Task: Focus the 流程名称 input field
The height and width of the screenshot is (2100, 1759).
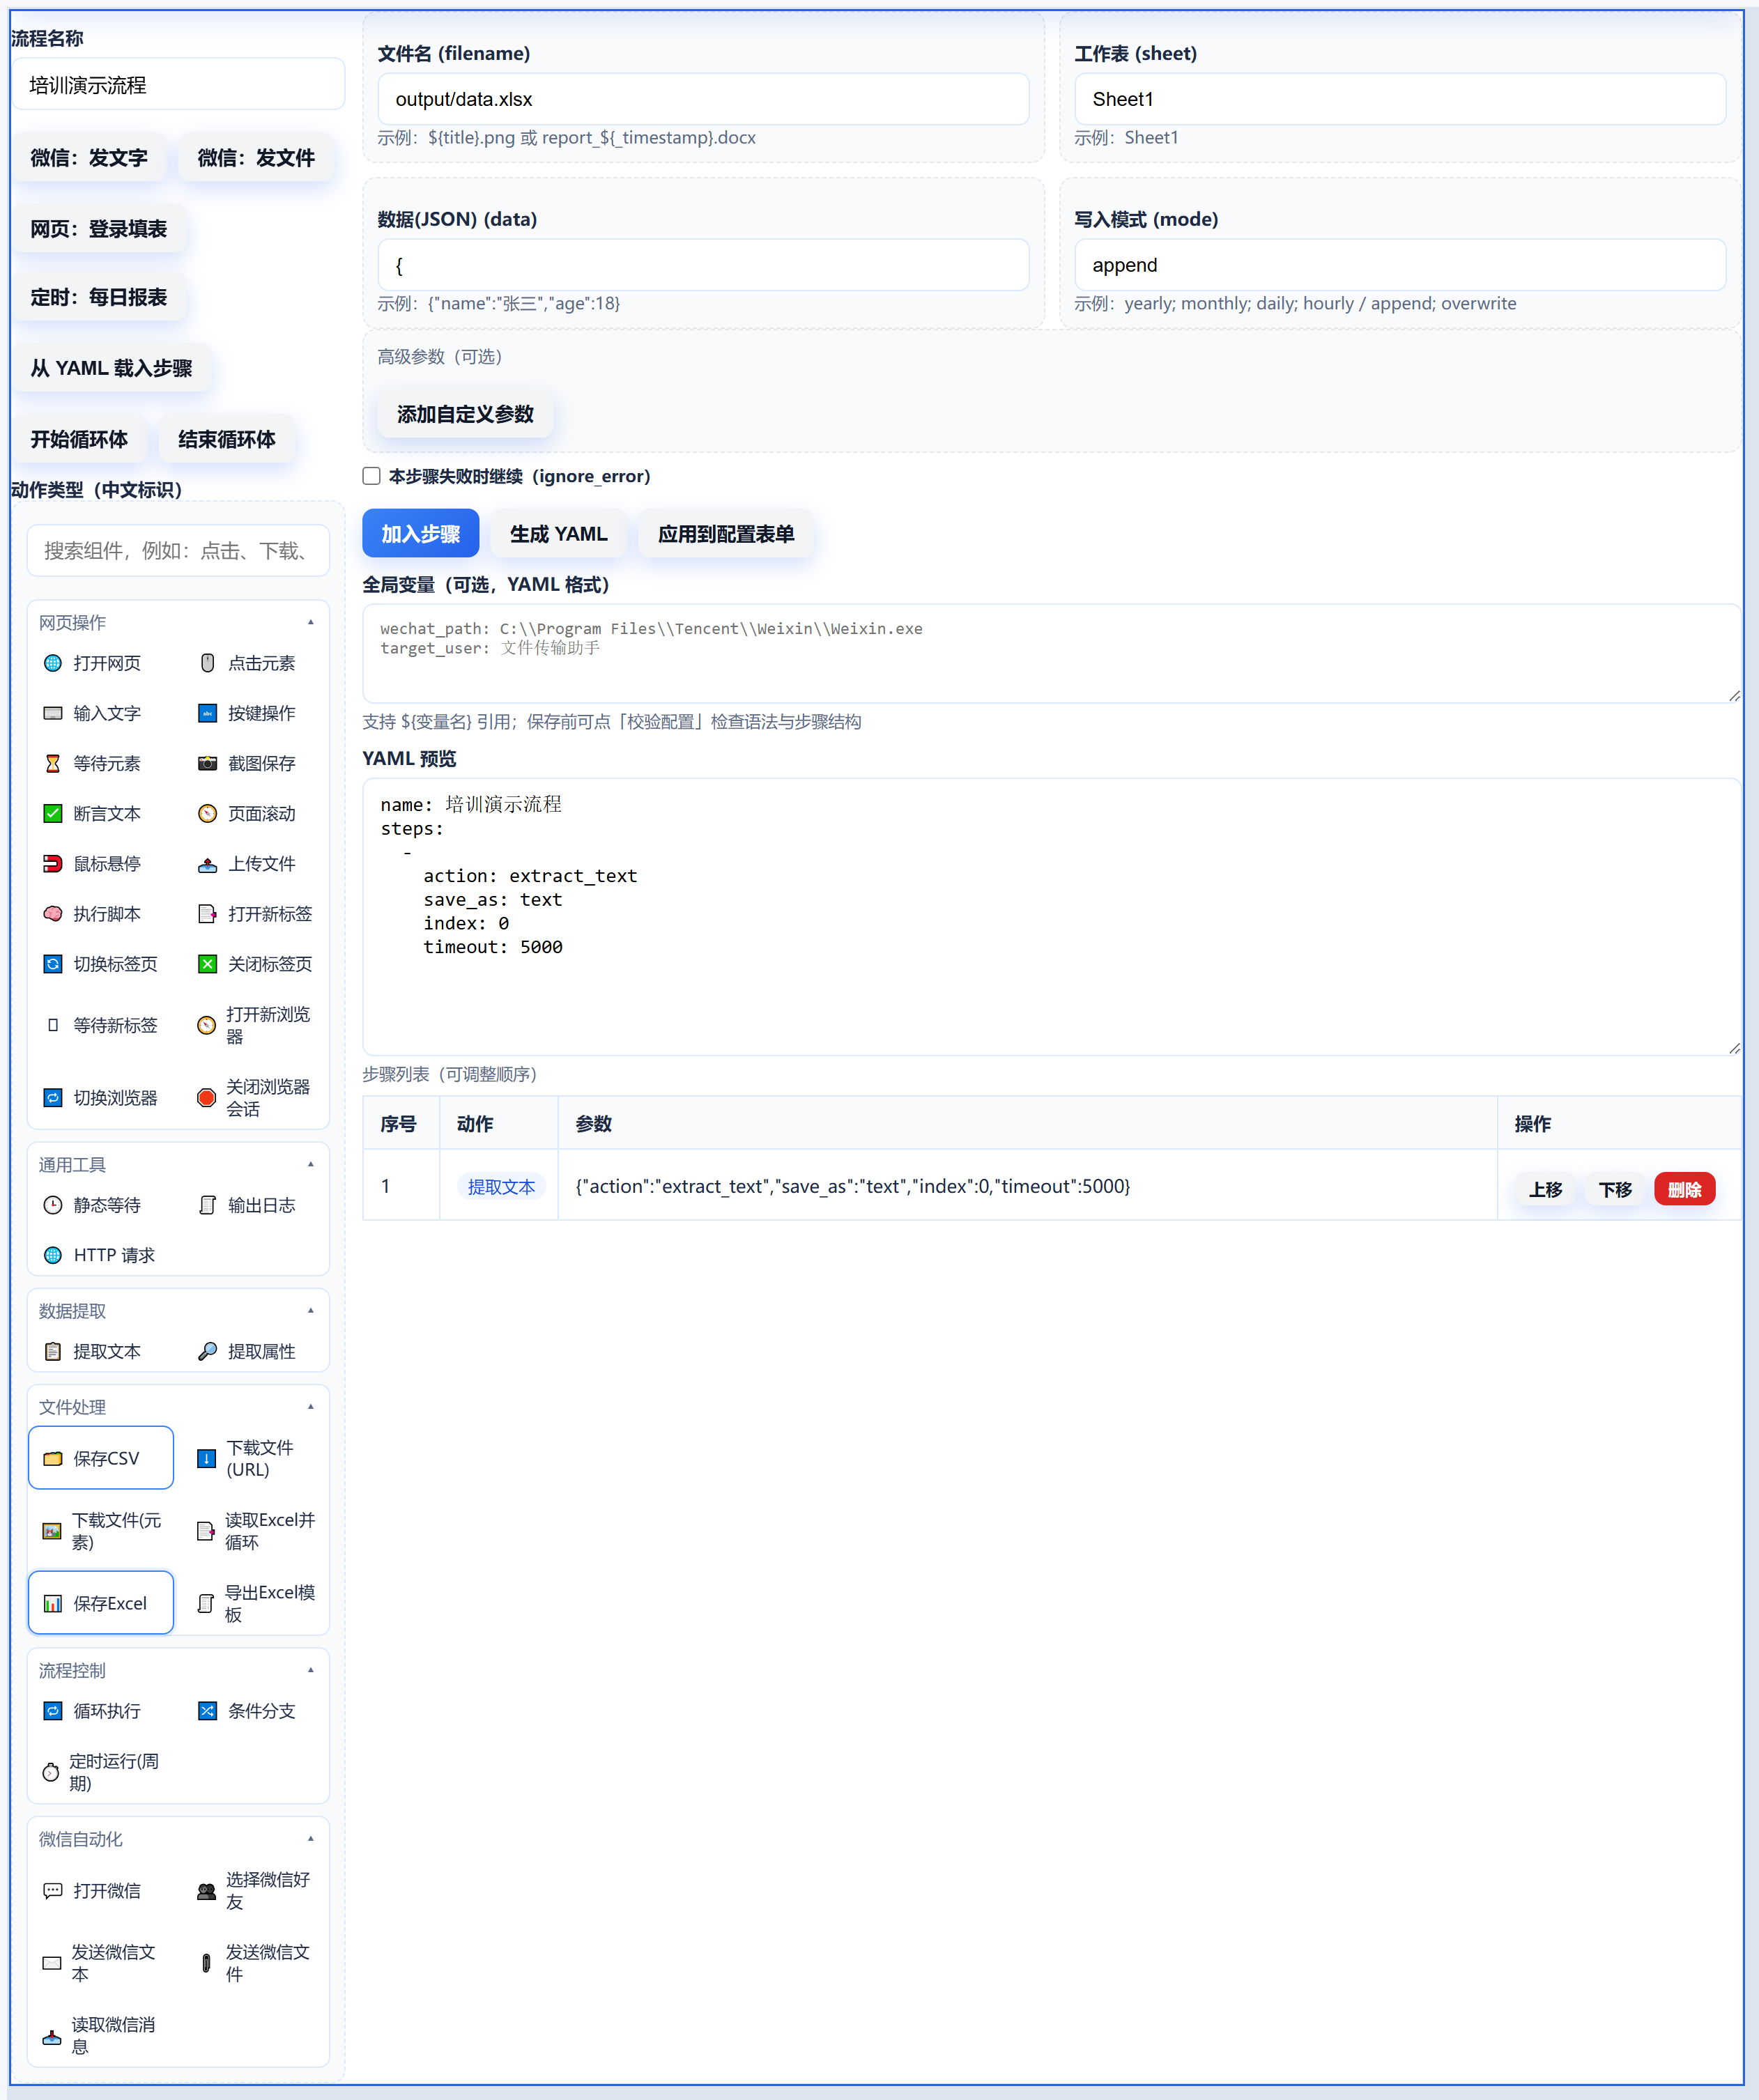Action: click(x=178, y=85)
